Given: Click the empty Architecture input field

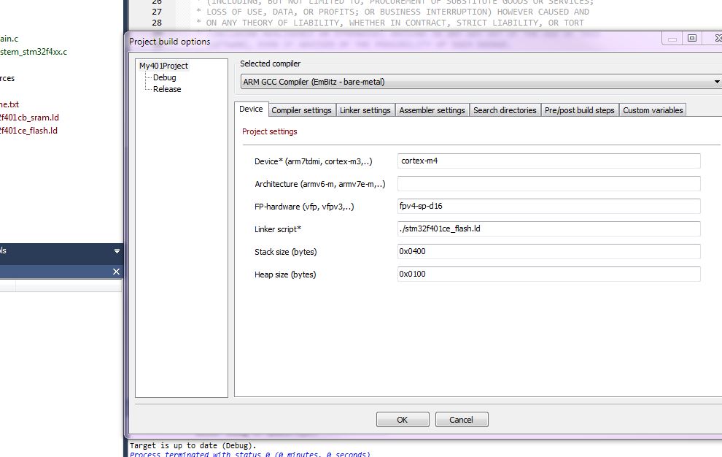Looking at the screenshot, I should (x=548, y=184).
